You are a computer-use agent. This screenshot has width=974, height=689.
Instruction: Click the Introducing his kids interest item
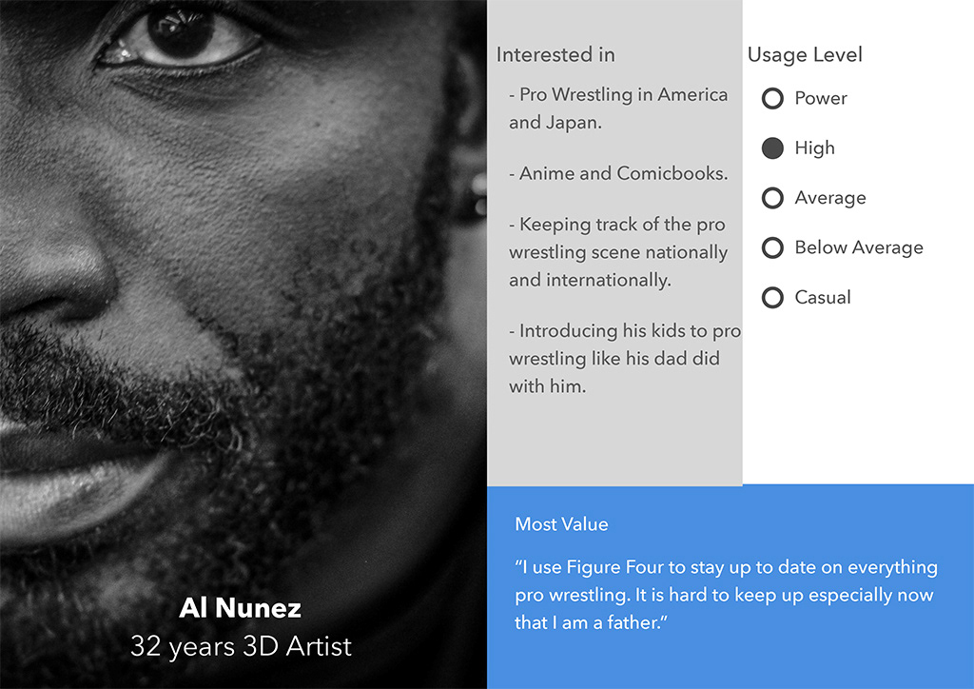pos(625,358)
